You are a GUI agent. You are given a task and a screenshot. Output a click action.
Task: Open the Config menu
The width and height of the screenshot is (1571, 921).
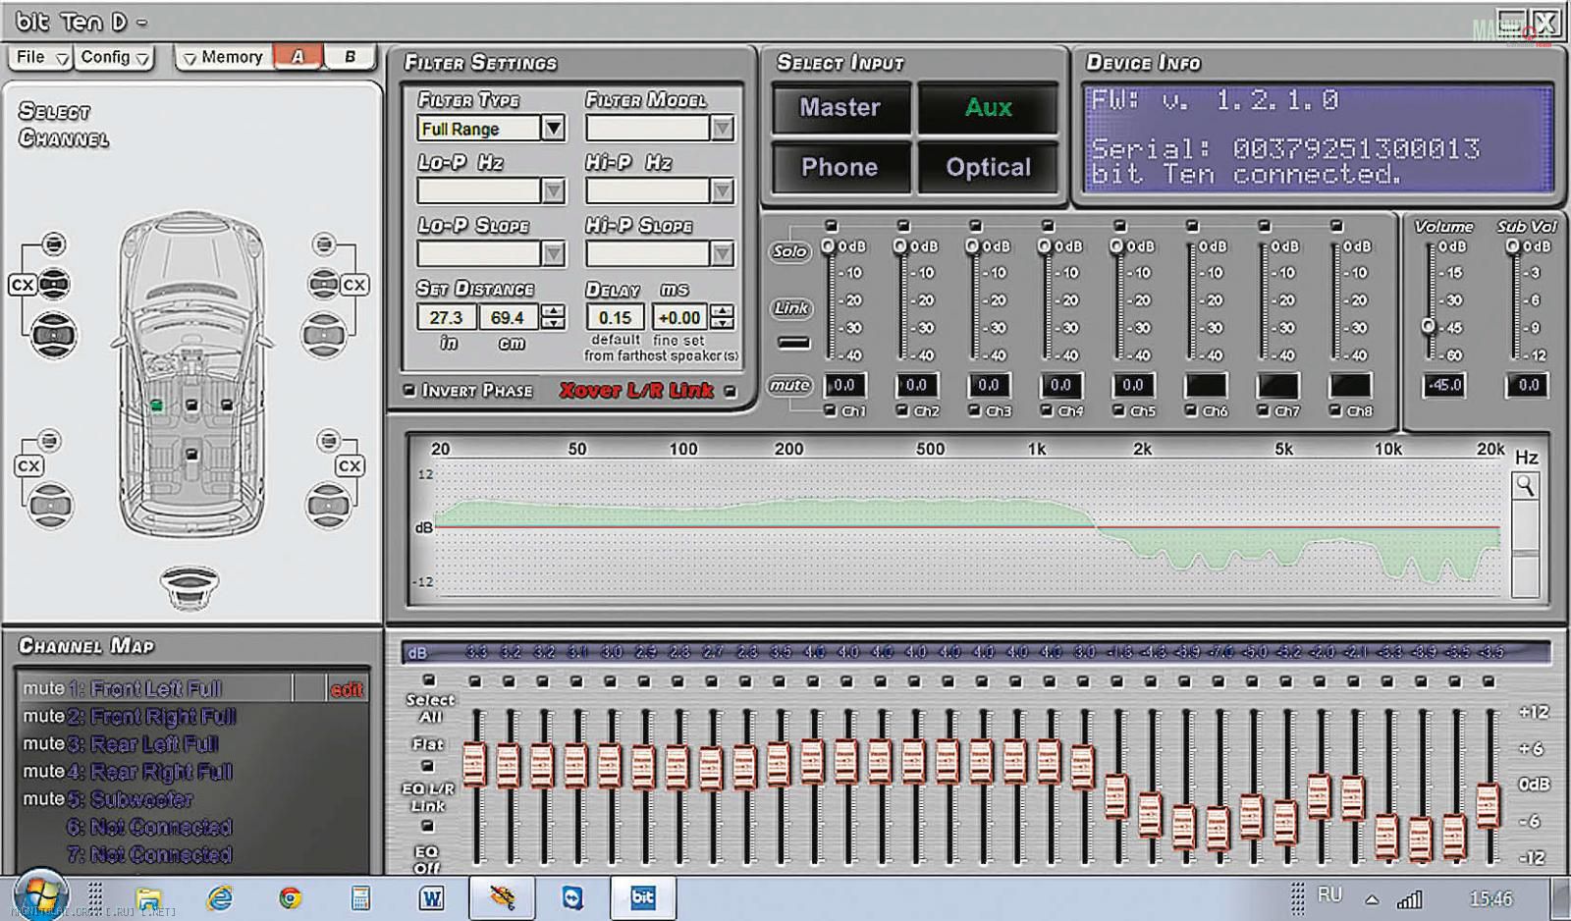(115, 57)
